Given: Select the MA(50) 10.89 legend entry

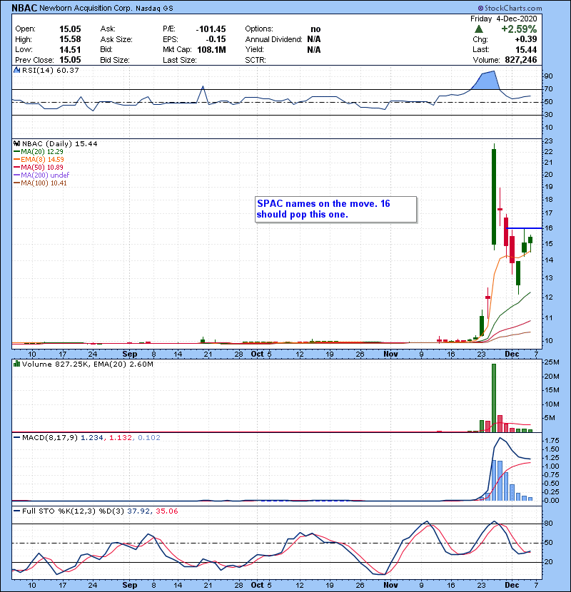Looking at the screenshot, I should point(40,167).
